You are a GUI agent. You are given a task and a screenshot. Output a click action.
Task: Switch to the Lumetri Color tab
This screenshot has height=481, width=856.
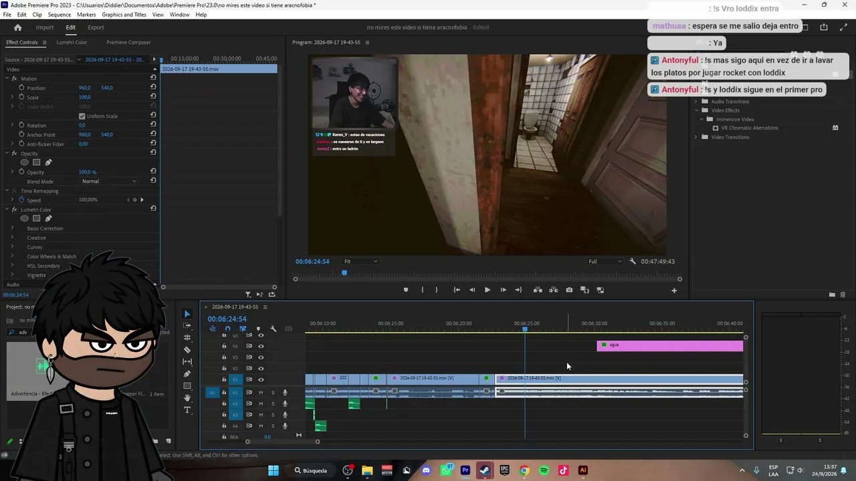(72, 42)
